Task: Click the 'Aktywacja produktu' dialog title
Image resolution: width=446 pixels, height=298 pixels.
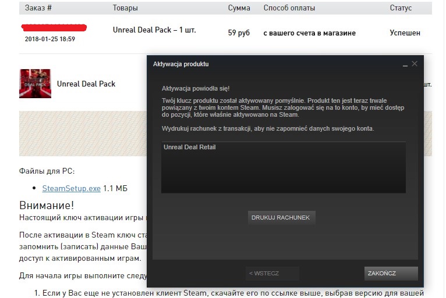Action: point(181,64)
